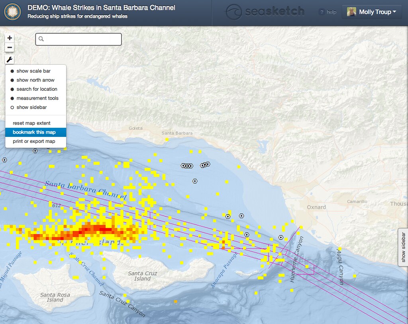This screenshot has width=408, height=324.
Task: Click into the location search field
Action: pos(82,39)
